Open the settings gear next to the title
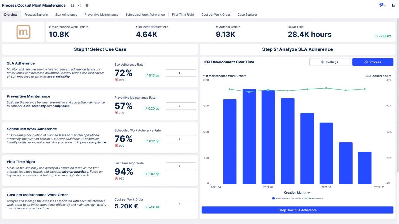Viewport: 399px width, 224px height. pyautogui.click(x=87, y=5)
